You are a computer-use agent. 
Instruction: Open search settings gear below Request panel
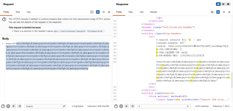(8, 106)
